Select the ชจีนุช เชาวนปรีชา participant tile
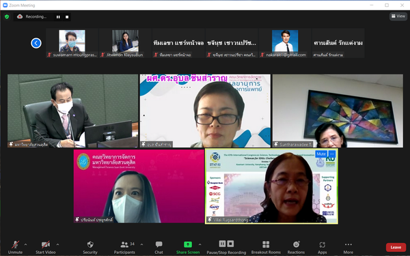Viewport: 410px width, 256px height. [232, 43]
